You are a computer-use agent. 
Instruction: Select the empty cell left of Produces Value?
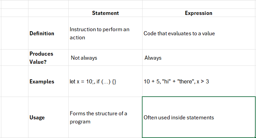tap(15, 58)
